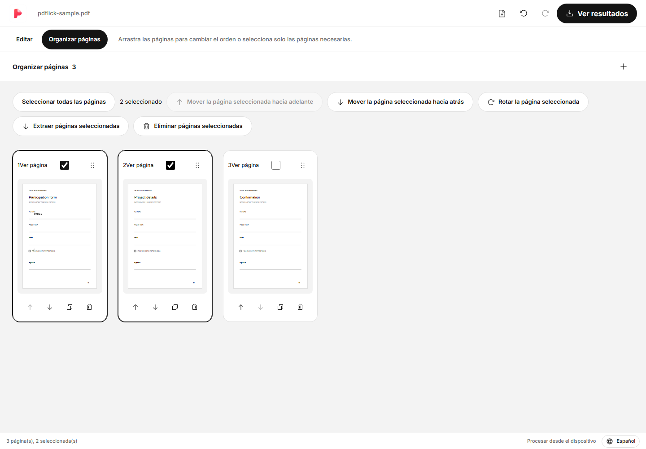Click Procesar desde el dispositivo text
646x449 pixels.
click(561, 441)
